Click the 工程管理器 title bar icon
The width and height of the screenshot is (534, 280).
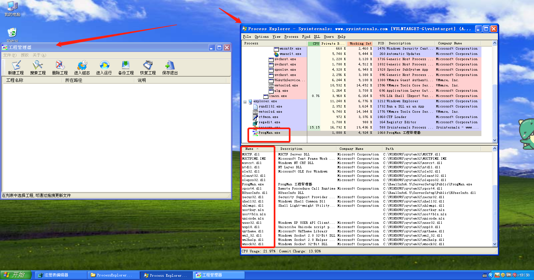(x=5, y=48)
